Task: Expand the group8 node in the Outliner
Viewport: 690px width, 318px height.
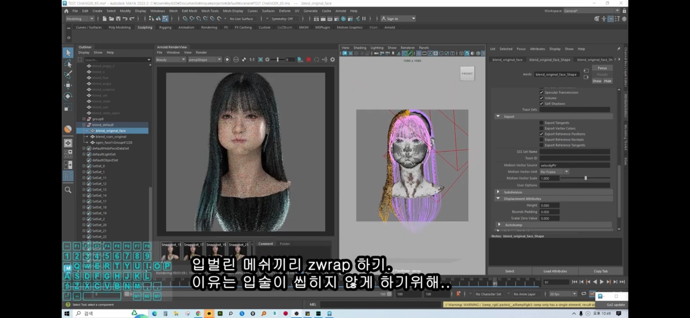Action: tap(84, 119)
